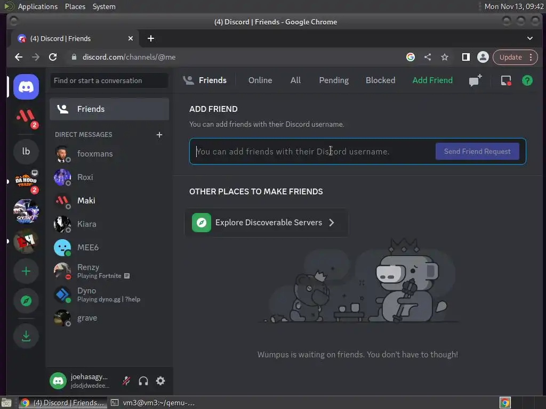The width and height of the screenshot is (546, 409).
Task: Click Explore Discoverable Servers button
Action: click(267, 223)
